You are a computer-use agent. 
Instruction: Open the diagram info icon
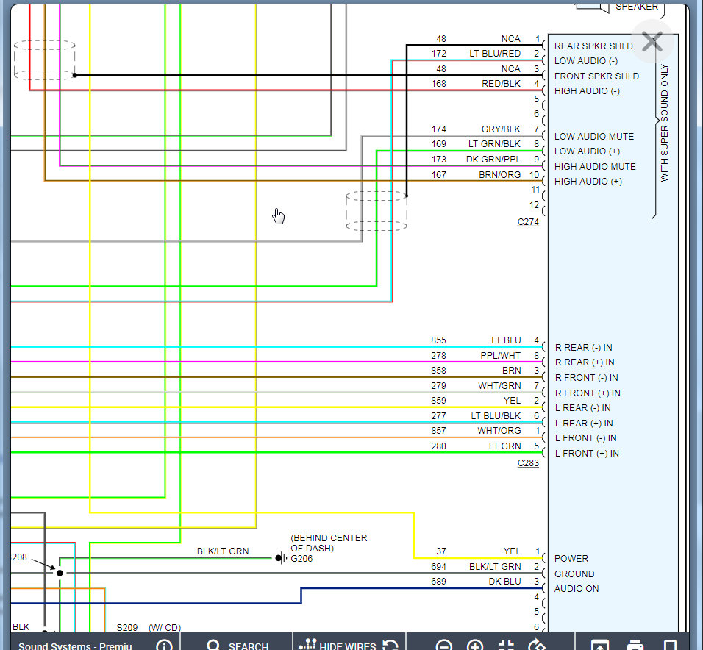(x=164, y=645)
